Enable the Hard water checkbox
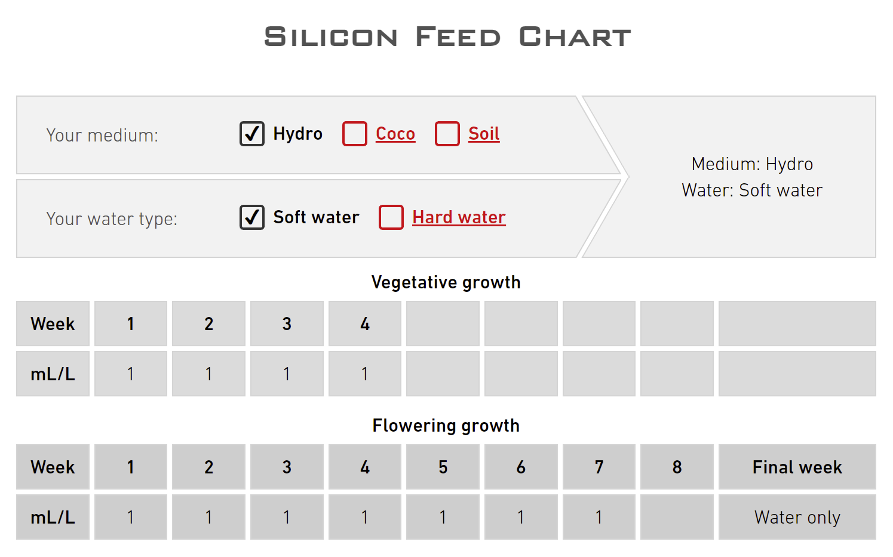 pyautogui.click(x=391, y=217)
